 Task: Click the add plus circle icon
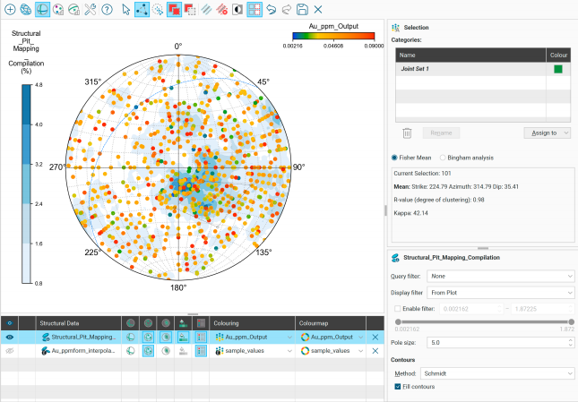click(9, 9)
